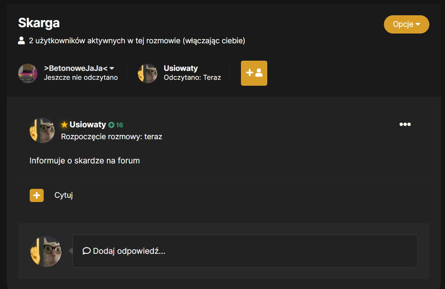The height and width of the screenshot is (289, 445).
Task: Open the Opcje dropdown button
Action: (406, 24)
